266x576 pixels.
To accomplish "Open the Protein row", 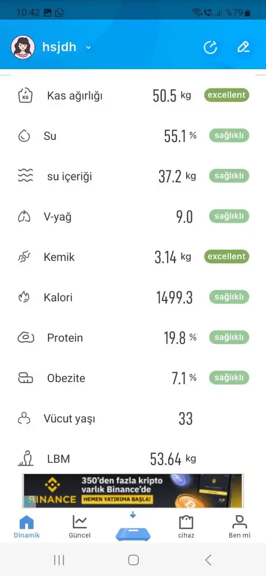I will point(133,337).
